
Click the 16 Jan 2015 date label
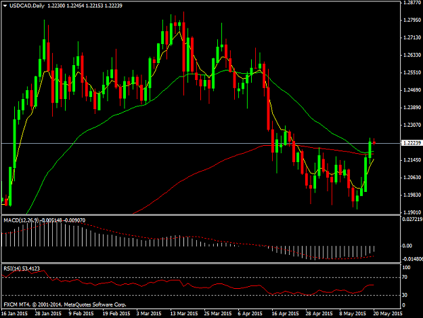(x=14, y=314)
